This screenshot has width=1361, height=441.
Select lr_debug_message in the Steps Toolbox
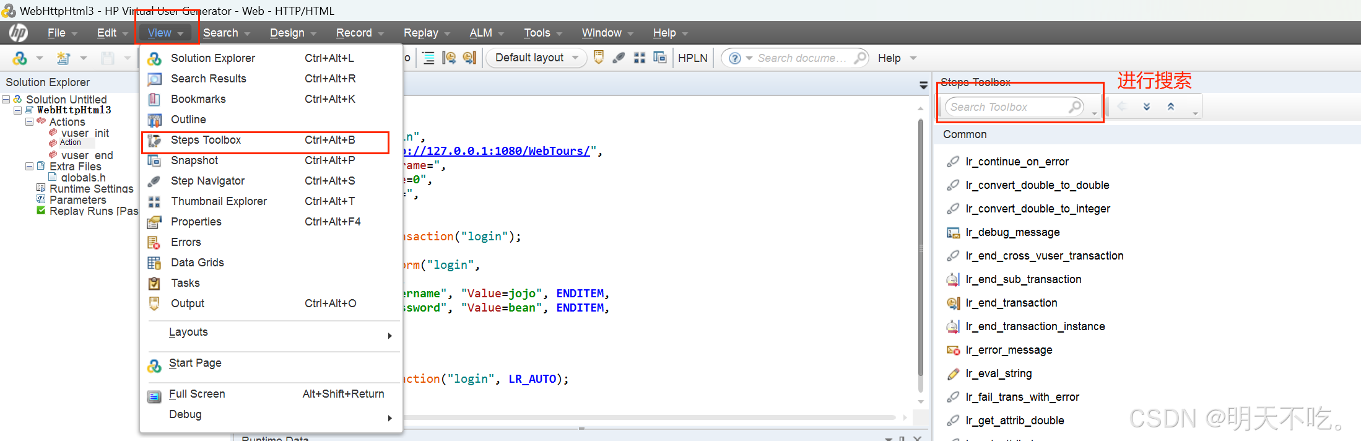(1012, 232)
